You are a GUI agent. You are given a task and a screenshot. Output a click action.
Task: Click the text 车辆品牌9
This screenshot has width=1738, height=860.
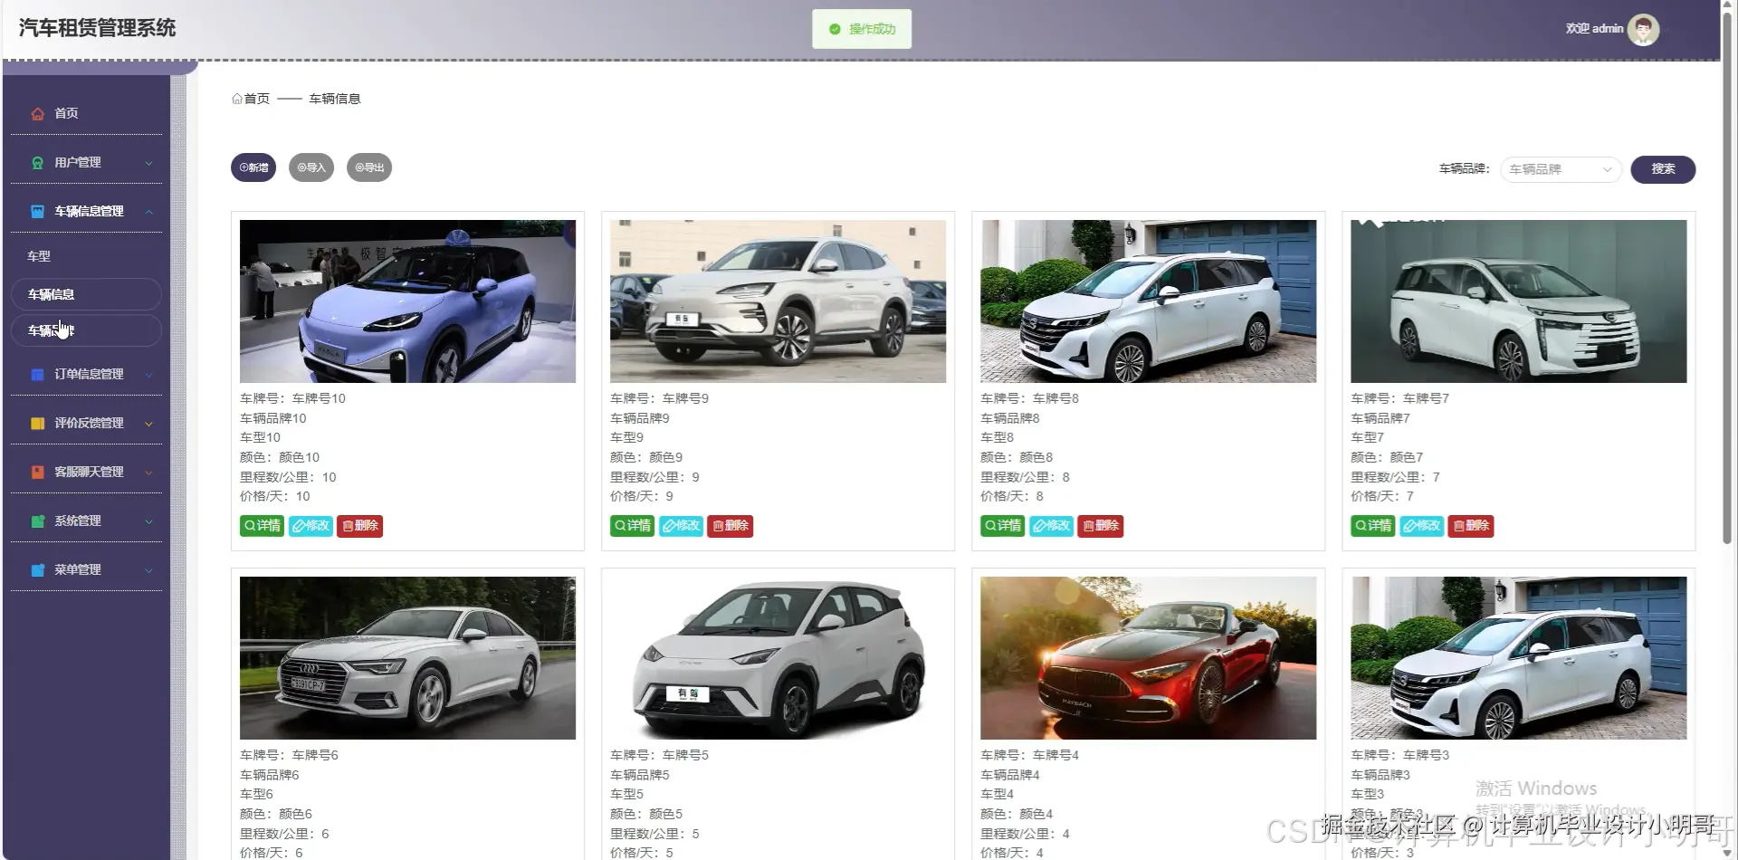point(640,418)
